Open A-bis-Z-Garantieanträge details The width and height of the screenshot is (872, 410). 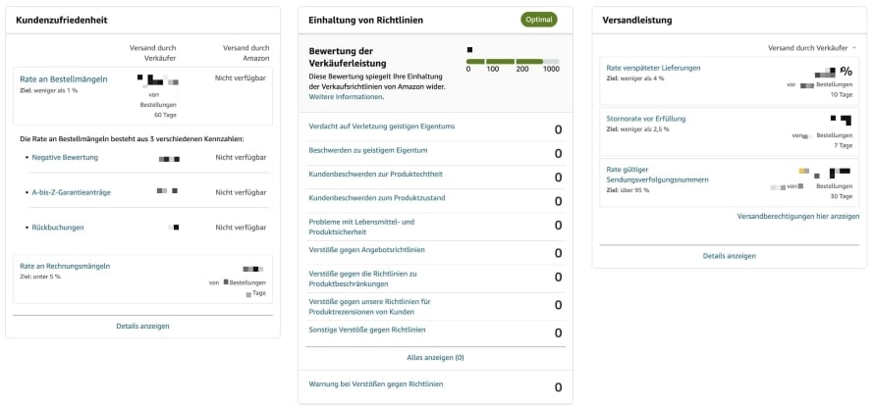pos(71,192)
